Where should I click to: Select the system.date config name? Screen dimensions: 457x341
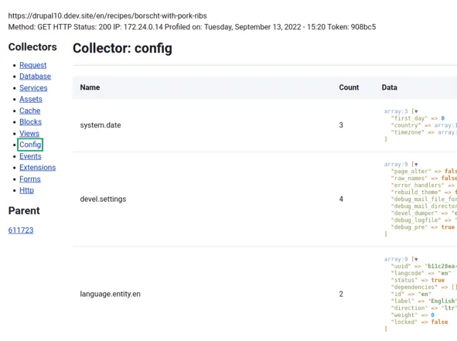point(101,125)
